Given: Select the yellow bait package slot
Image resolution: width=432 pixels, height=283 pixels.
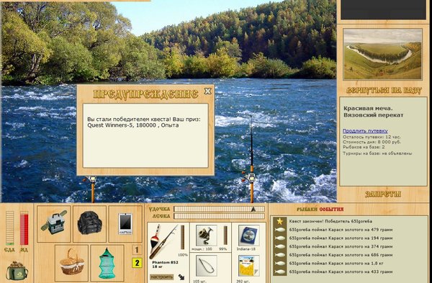Looking at the screenshot, I should [249, 266].
